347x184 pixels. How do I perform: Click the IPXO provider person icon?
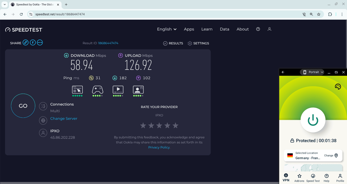(43, 133)
